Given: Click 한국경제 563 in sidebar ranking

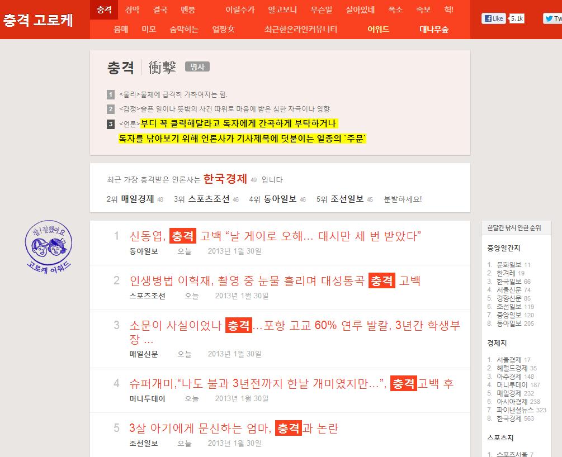Looking at the screenshot, I should (x=515, y=418).
